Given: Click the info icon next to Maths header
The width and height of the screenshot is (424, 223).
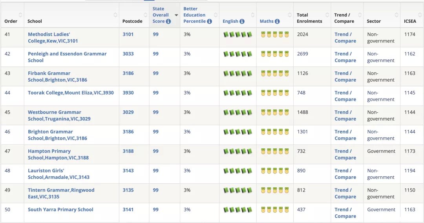Looking at the screenshot, I should click(x=277, y=21).
